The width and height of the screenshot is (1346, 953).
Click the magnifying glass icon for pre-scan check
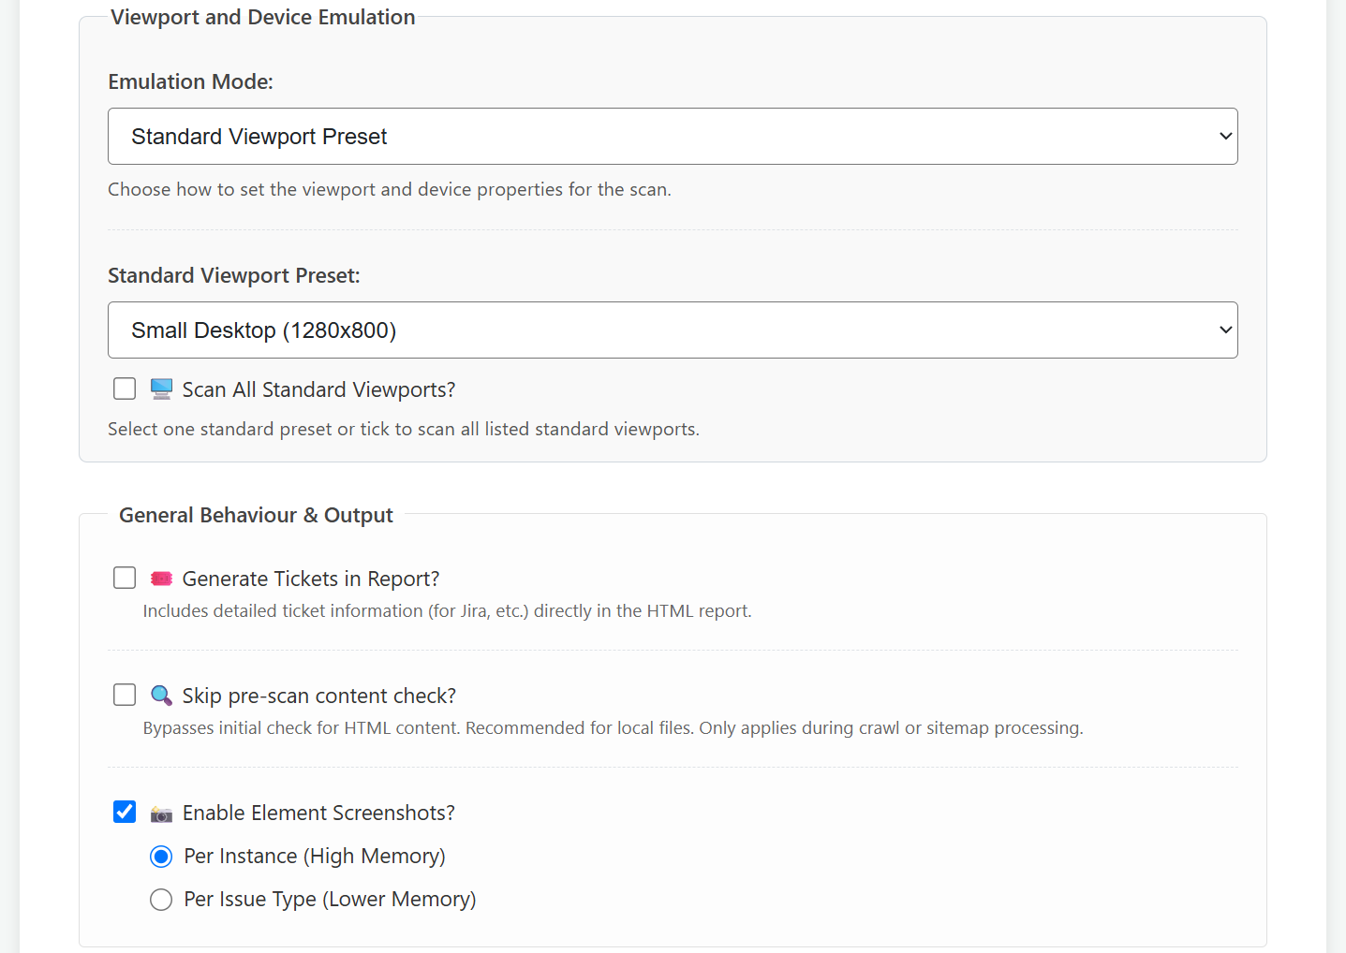[161, 696]
